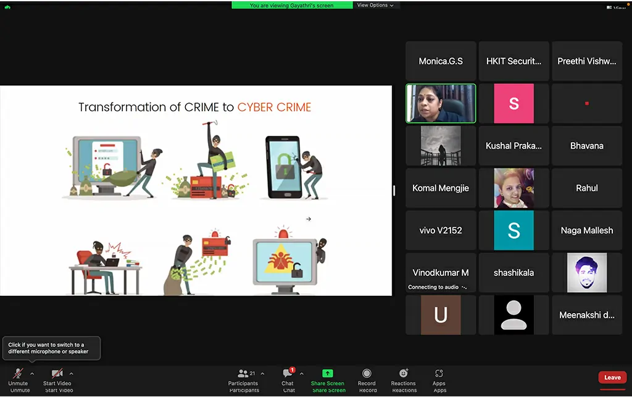Select Kushal Praka... participant tile
Viewport: 632px width, 397px height.
[x=513, y=146]
